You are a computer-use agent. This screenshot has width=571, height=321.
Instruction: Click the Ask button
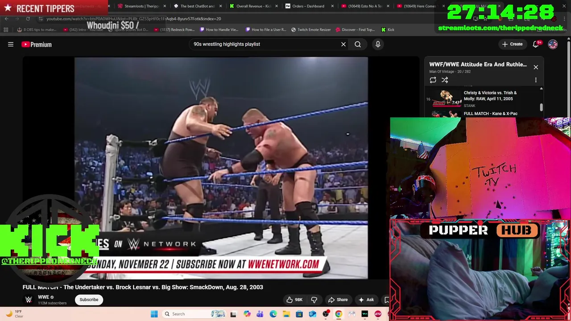(366, 300)
